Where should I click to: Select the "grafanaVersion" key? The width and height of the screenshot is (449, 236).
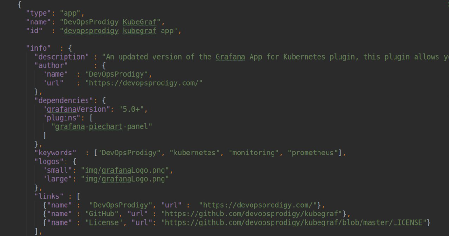76,109
